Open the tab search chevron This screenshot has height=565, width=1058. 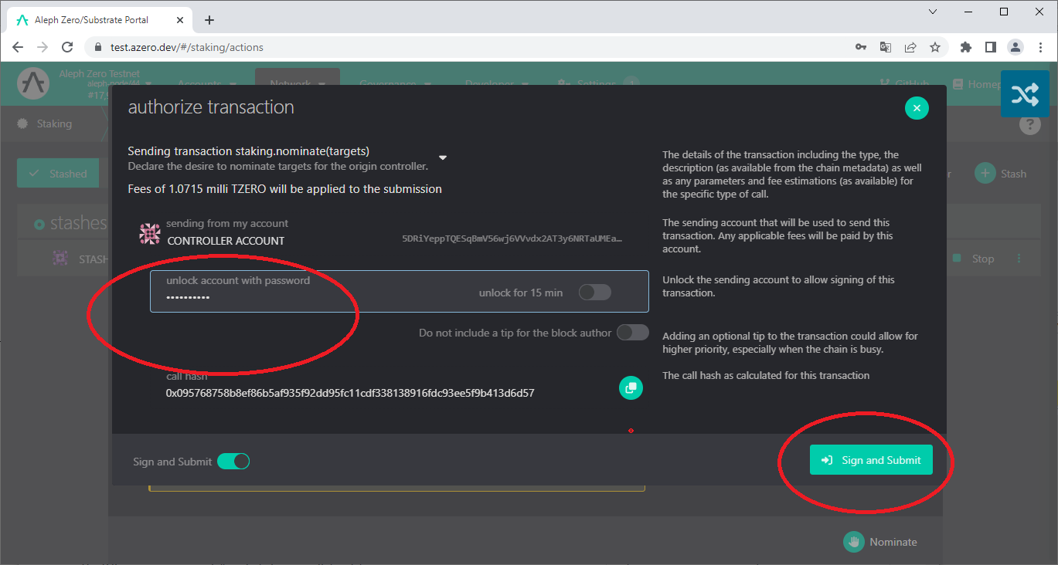click(x=933, y=12)
